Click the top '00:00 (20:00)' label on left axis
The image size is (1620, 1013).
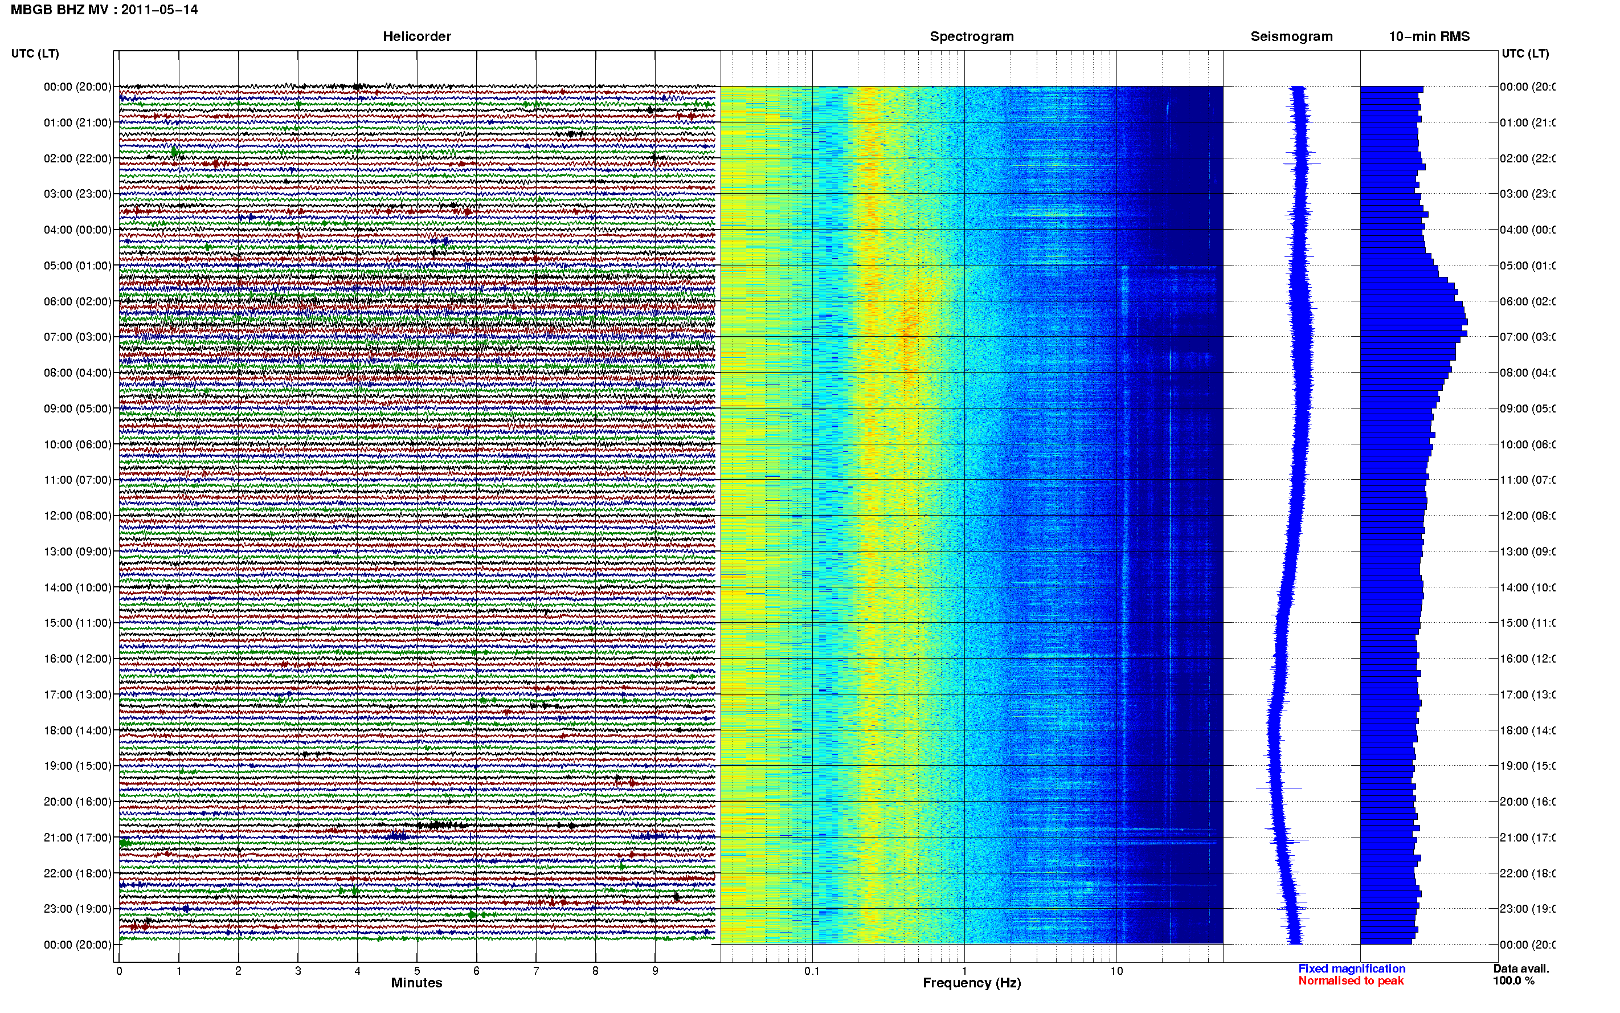[x=77, y=87]
